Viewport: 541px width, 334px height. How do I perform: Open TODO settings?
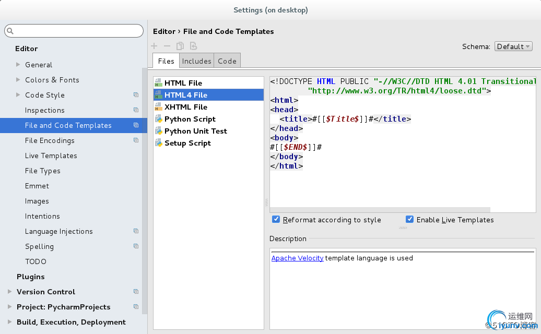tap(36, 261)
